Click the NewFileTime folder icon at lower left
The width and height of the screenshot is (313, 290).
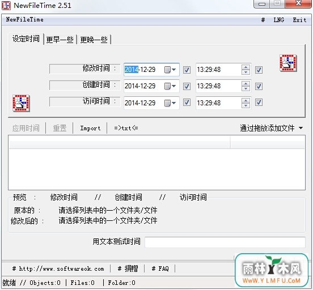[21, 103]
